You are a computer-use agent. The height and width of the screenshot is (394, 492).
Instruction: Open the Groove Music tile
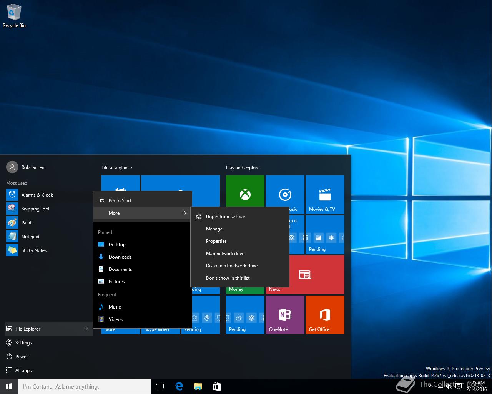(x=285, y=191)
